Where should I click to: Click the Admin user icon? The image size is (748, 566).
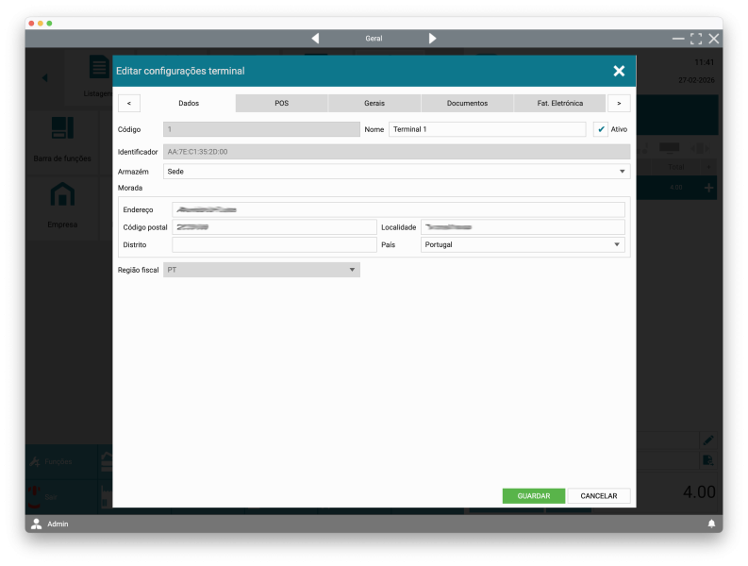click(37, 524)
